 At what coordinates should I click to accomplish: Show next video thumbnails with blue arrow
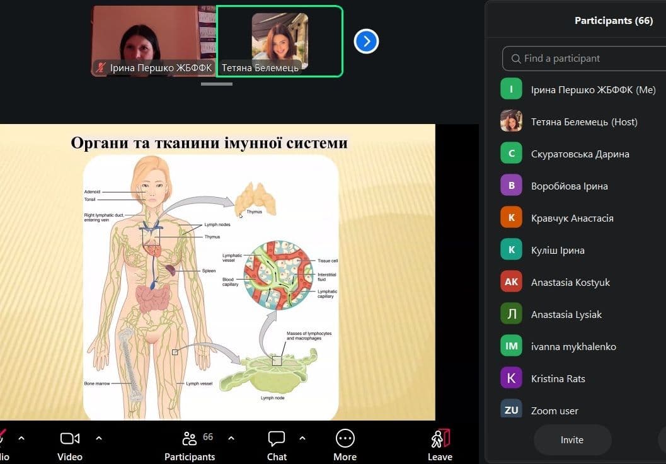(366, 42)
